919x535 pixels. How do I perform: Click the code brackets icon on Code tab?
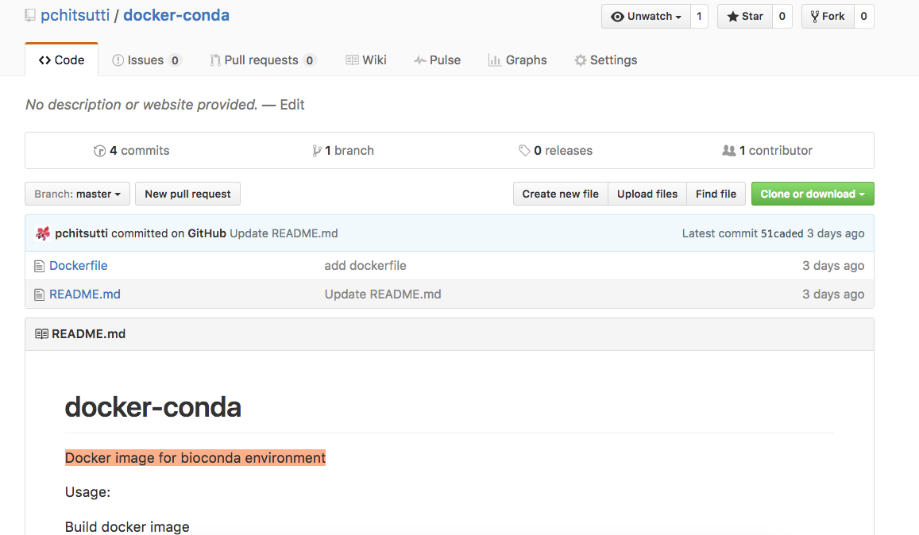click(x=44, y=60)
